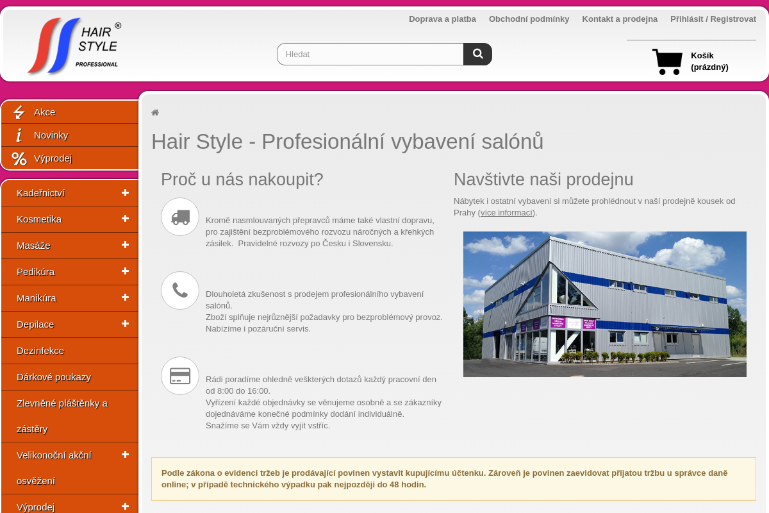
Task: Expand the Depilace category plus
Action: 125,324
